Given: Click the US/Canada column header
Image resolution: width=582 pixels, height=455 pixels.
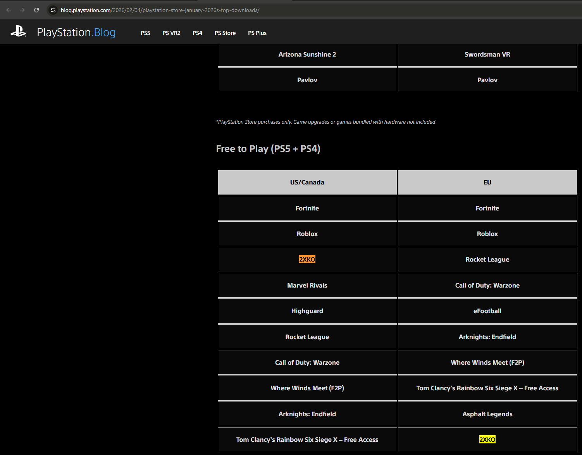Looking at the screenshot, I should (307, 182).
